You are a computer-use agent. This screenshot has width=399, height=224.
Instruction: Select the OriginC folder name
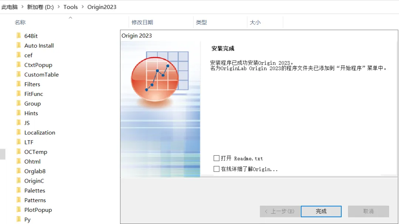click(x=34, y=181)
